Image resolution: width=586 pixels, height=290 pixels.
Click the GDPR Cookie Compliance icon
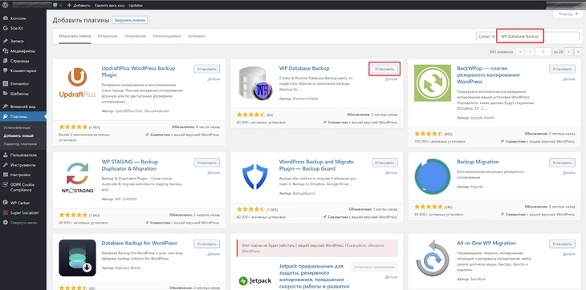(6, 184)
